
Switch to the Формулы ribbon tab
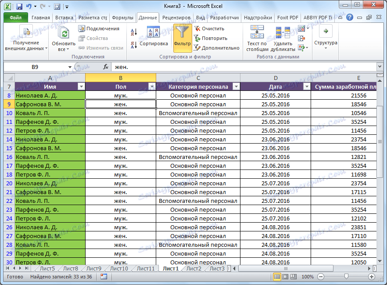coord(122,18)
